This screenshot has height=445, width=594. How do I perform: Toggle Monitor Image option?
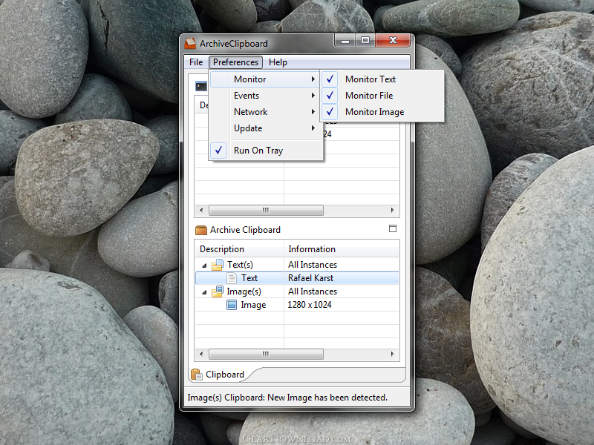(382, 112)
